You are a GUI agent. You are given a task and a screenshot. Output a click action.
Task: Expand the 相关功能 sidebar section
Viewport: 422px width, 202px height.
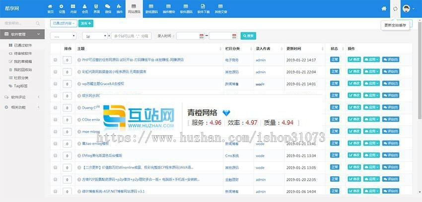click(22, 107)
